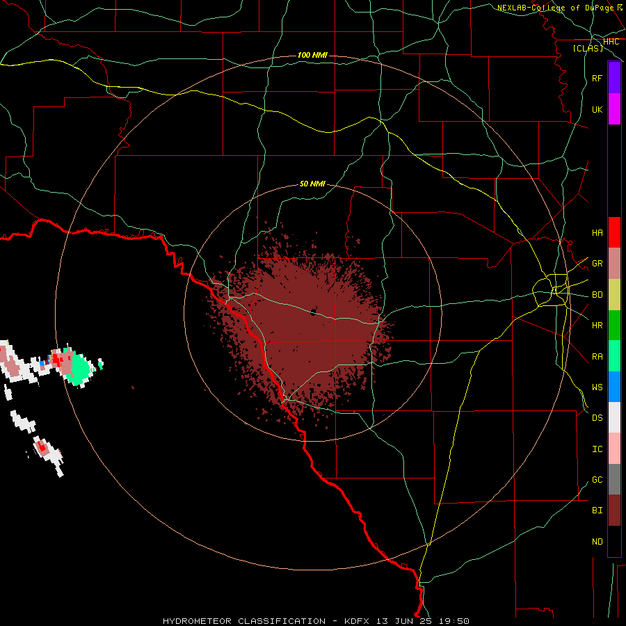Click the UK magenta legend swatch
This screenshot has height=626, width=626.
click(x=614, y=109)
